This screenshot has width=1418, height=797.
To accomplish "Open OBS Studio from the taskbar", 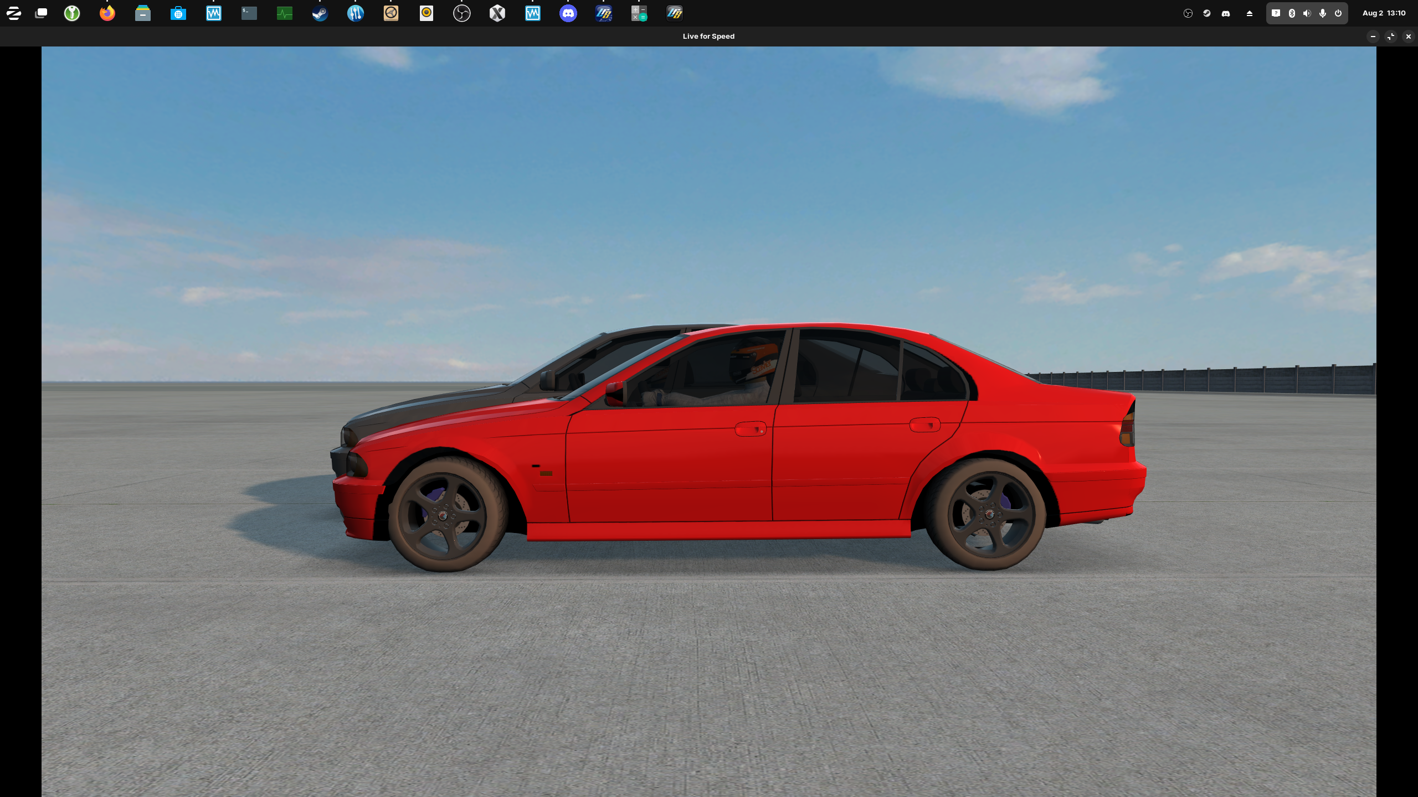I will point(462,13).
